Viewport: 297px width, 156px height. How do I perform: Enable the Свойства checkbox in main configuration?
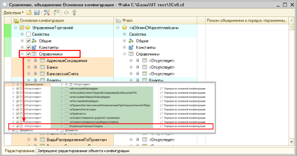click(x=28, y=34)
